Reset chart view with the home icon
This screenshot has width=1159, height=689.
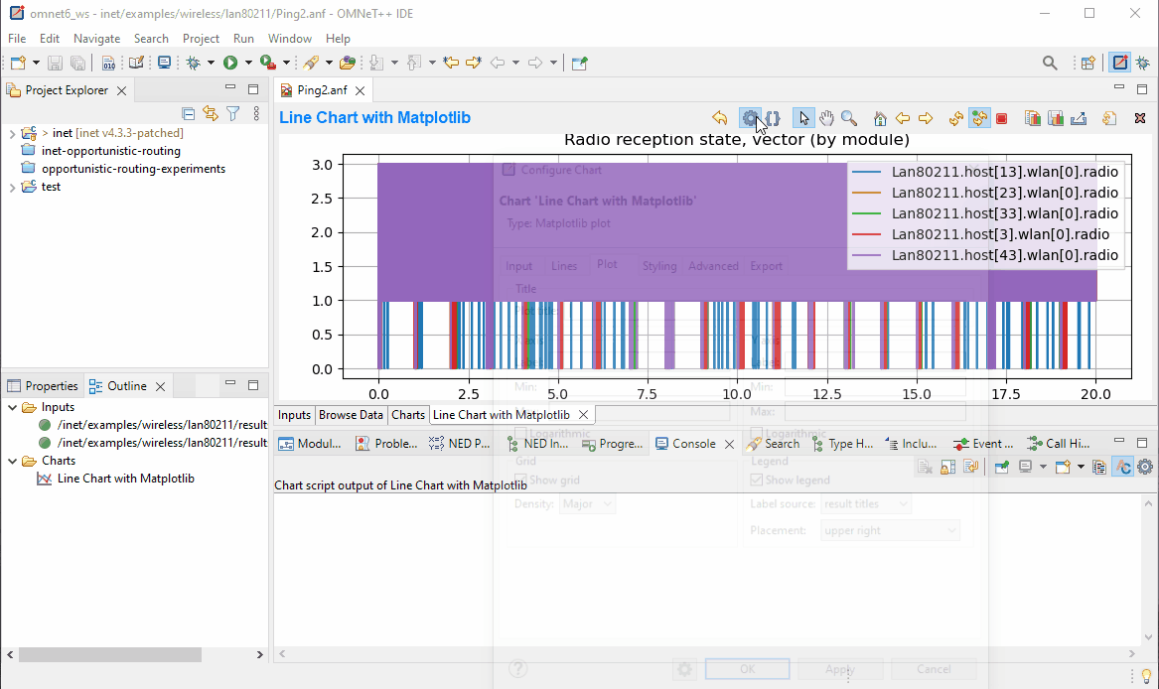pyautogui.click(x=880, y=117)
